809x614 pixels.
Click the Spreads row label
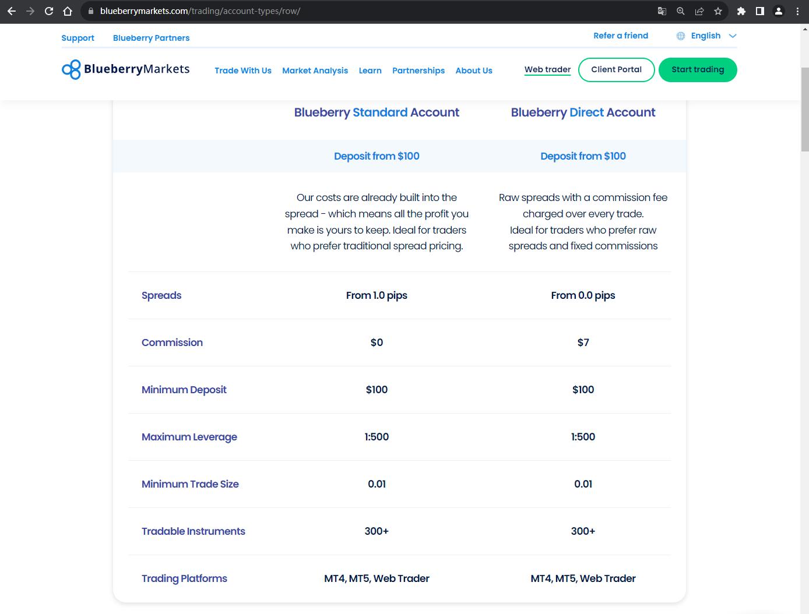161,295
